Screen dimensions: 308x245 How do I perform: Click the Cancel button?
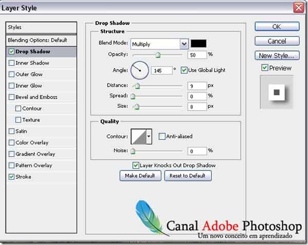tap(277, 41)
